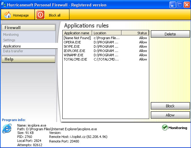191x148 pixels.
Task: Open the Settings sidebar page
Action: 9,40
